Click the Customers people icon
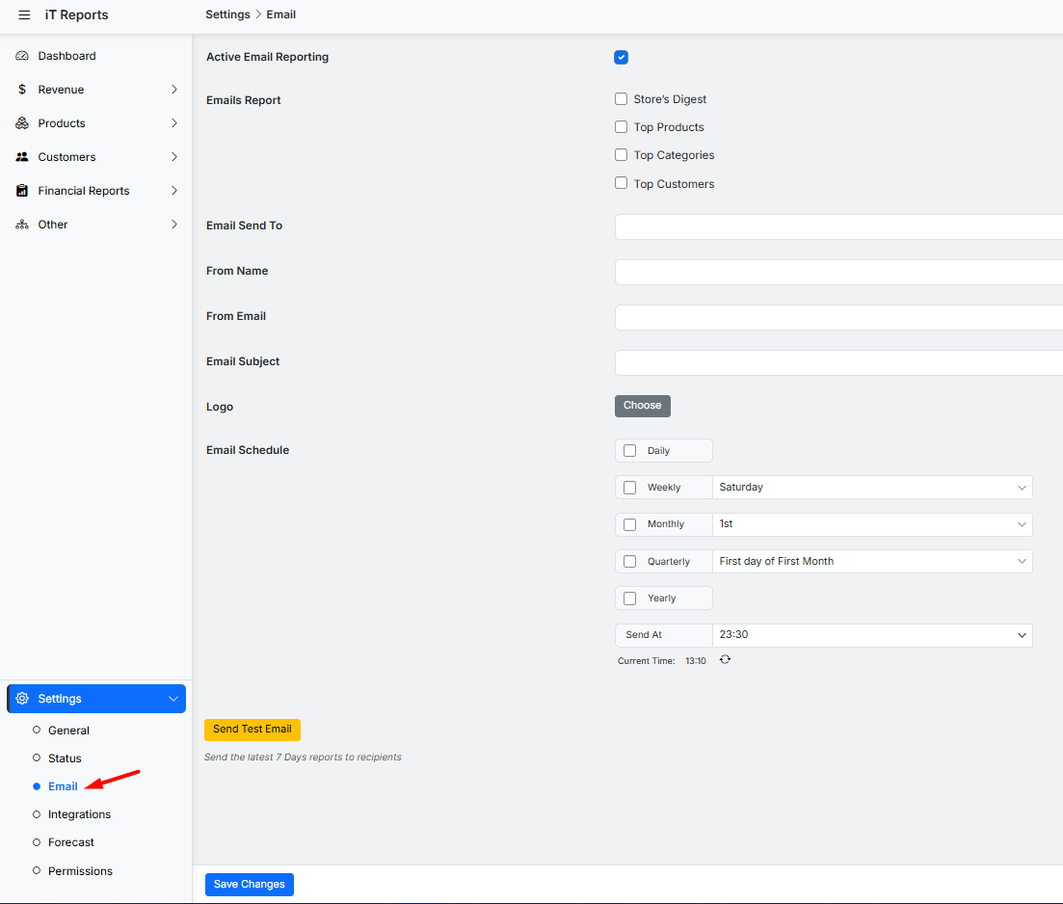 [x=22, y=157]
